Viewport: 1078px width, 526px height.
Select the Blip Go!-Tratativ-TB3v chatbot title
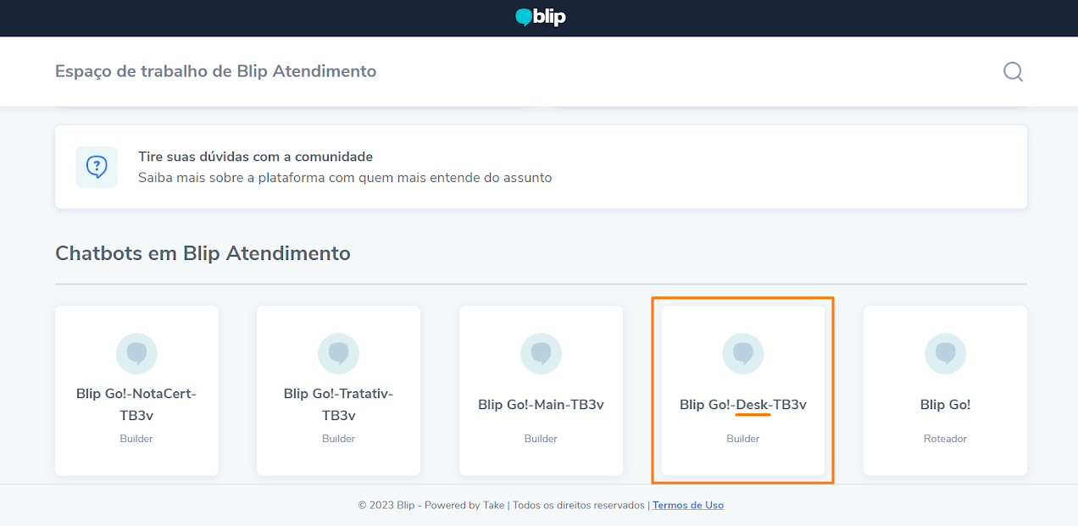click(338, 404)
